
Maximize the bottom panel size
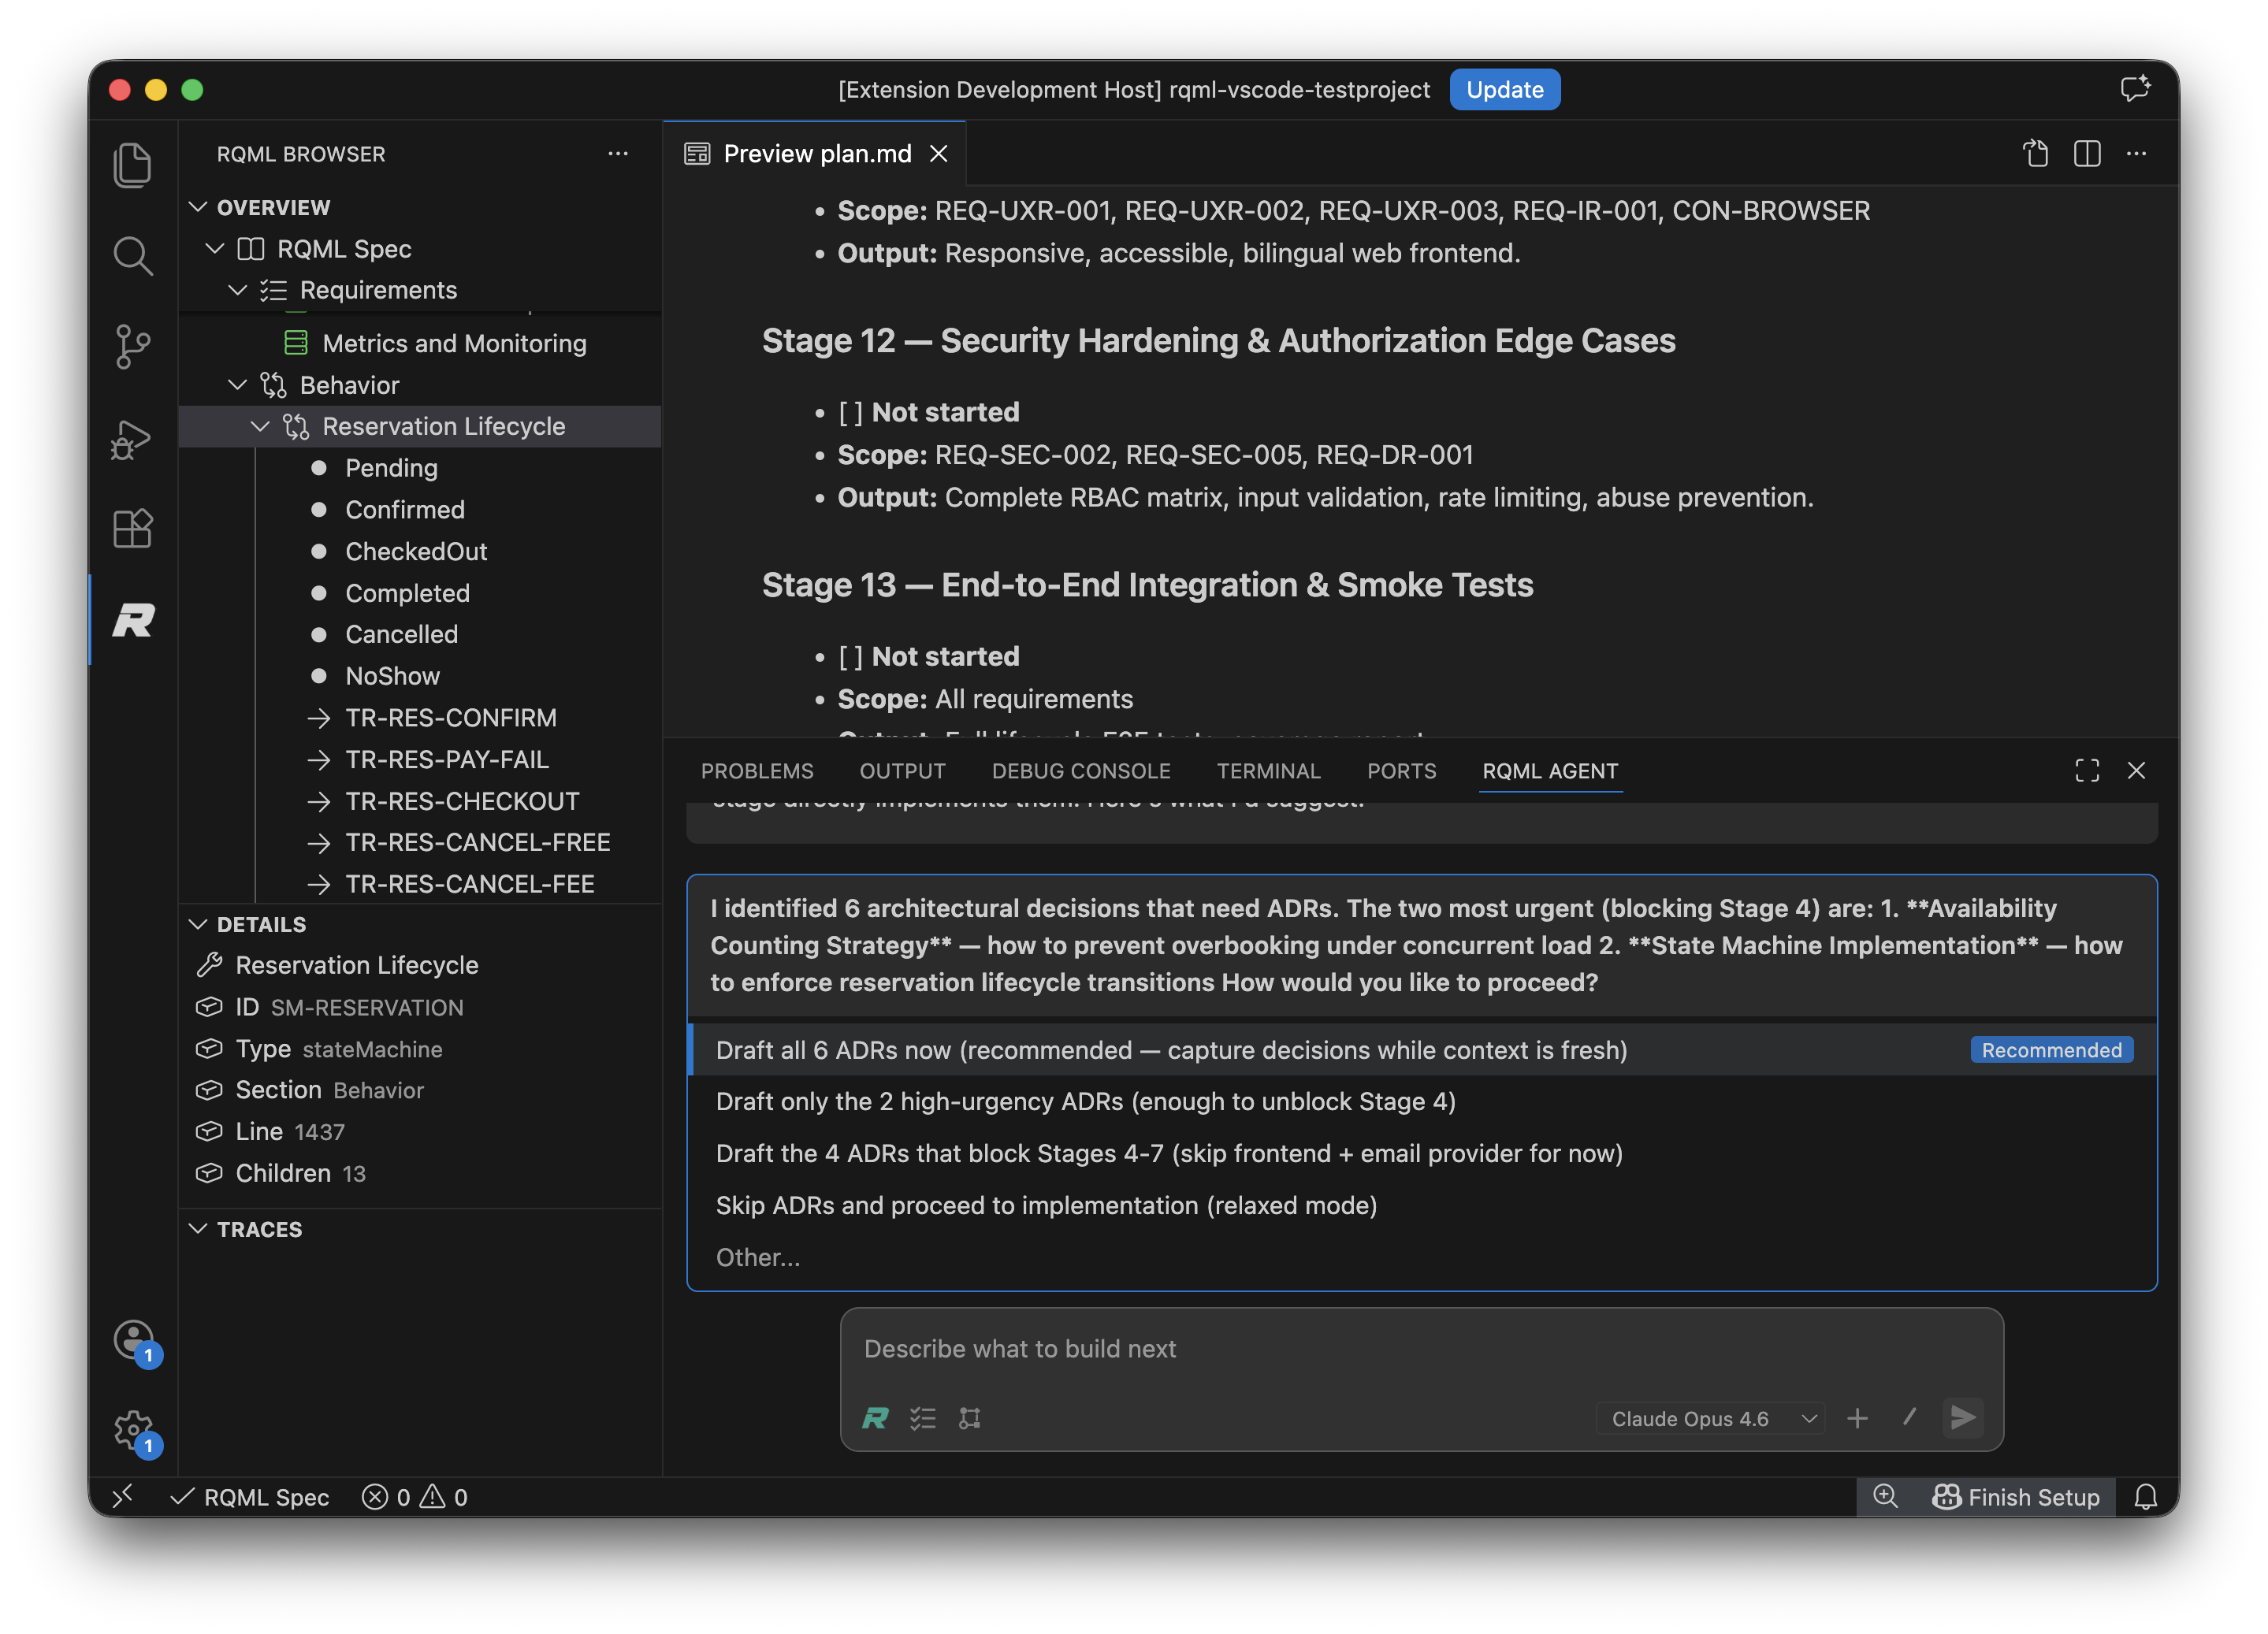coord(2086,771)
